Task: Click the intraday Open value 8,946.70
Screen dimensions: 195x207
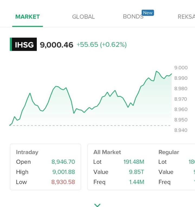Action: point(63,162)
